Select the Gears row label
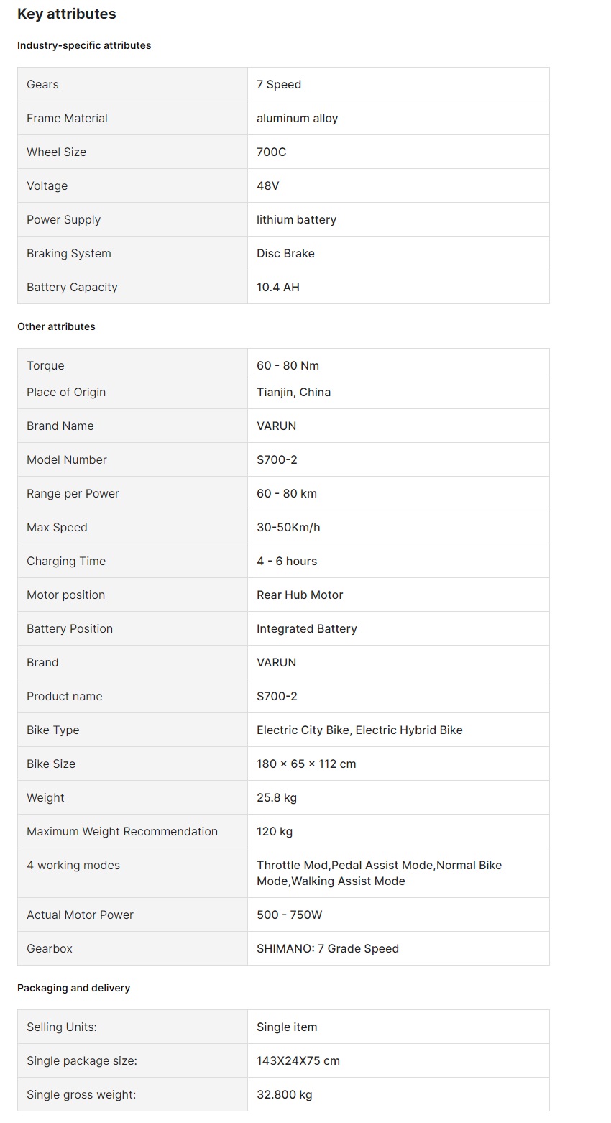611x1123 pixels. 42,84
